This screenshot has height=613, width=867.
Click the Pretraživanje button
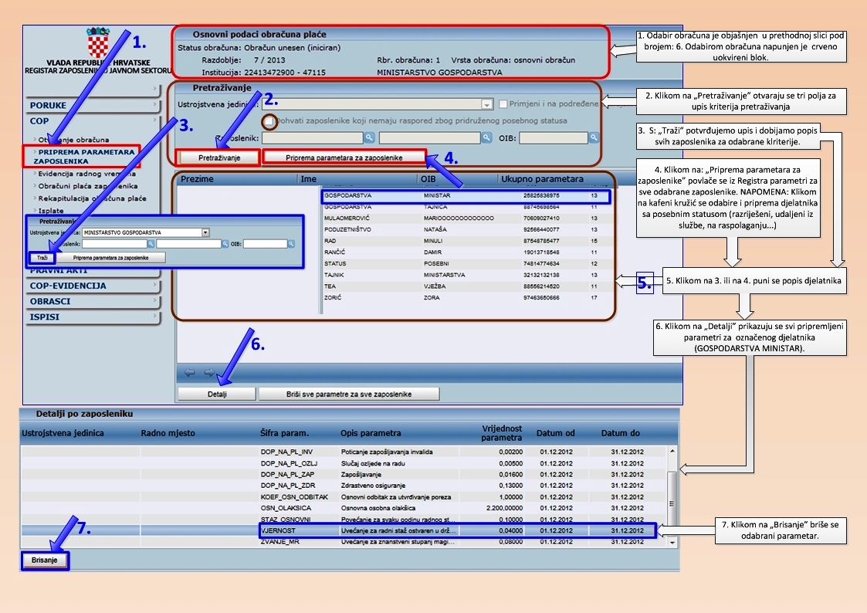coord(219,157)
